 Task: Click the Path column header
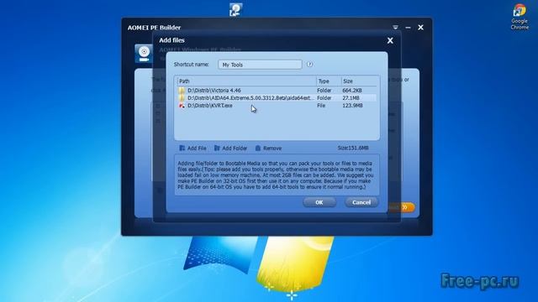(246, 81)
